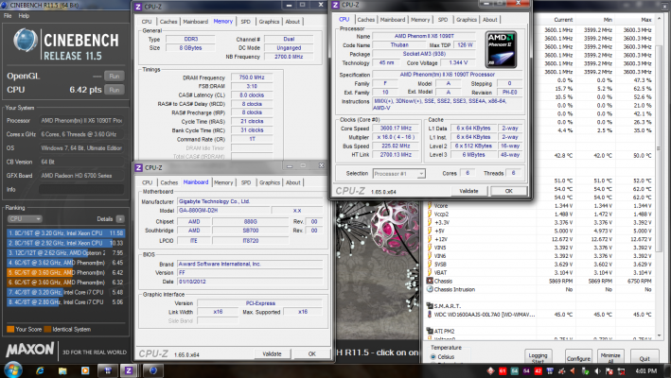This screenshot has width=671, height=378.
Task: Open Windows Explorer folder on taskbar
Action: 62,370
